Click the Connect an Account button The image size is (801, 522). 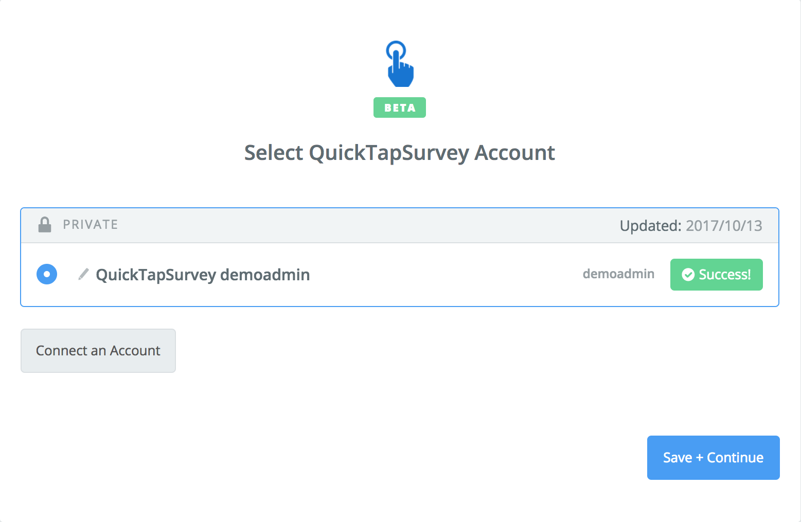(98, 351)
